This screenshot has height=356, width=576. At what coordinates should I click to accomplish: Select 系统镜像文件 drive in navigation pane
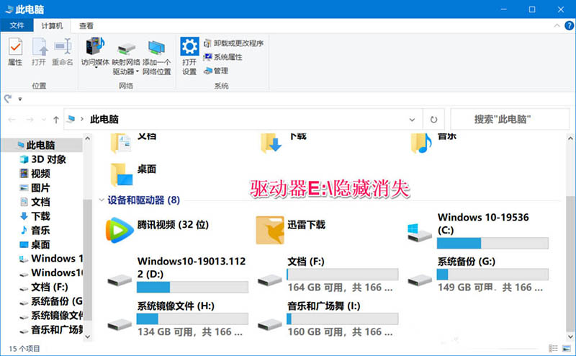click(50, 316)
